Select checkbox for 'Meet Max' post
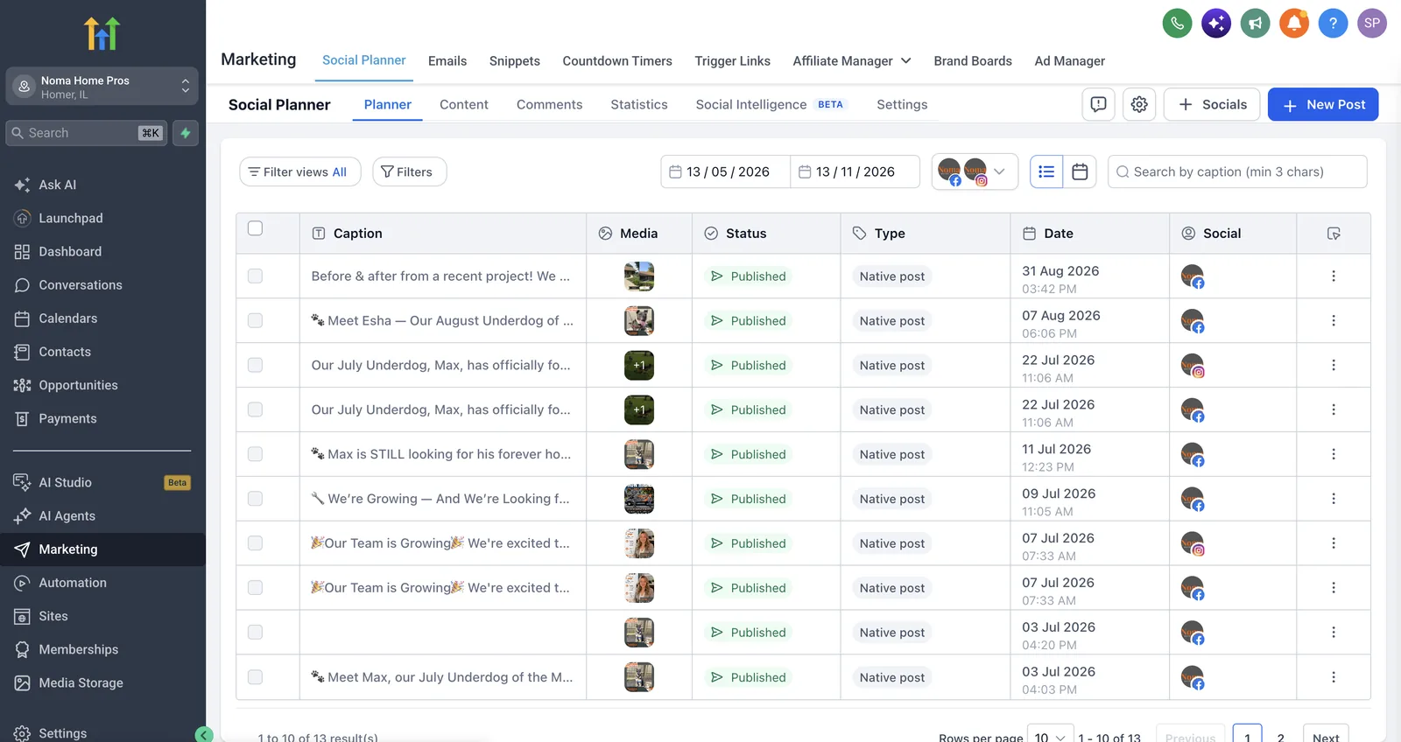The image size is (1401, 742). pyautogui.click(x=255, y=677)
